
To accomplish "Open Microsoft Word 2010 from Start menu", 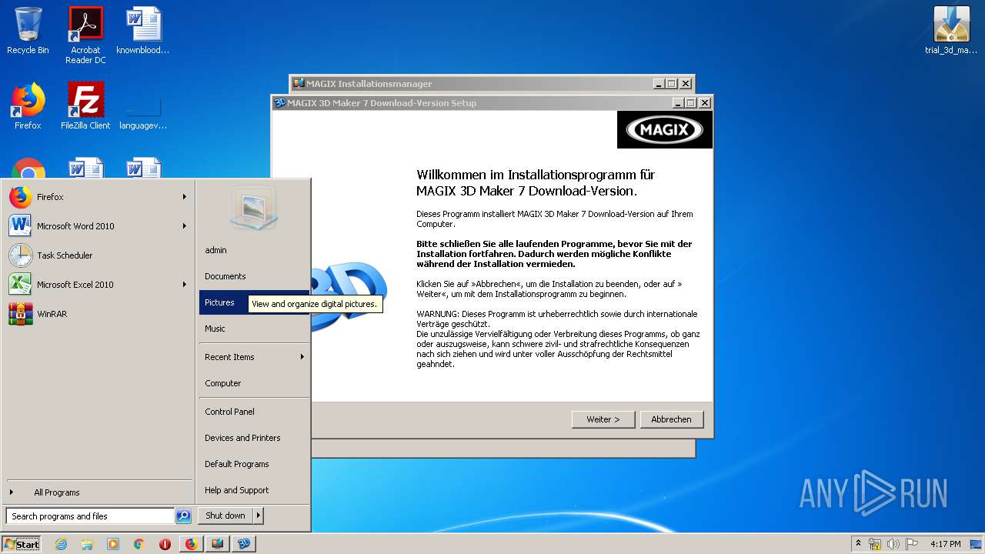I will click(98, 226).
